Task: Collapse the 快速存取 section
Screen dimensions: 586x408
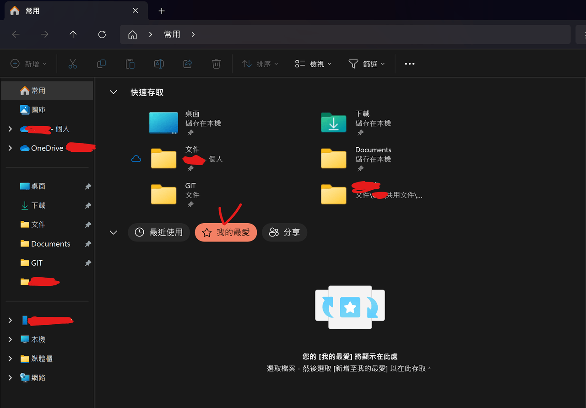Action: (x=113, y=92)
